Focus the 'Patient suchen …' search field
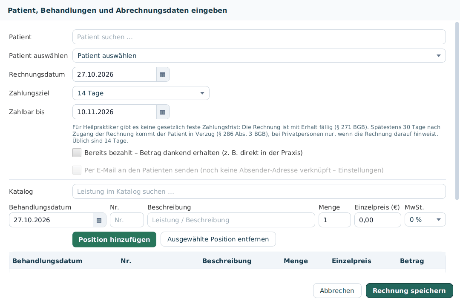460x304 pixels. click(259, 37)
